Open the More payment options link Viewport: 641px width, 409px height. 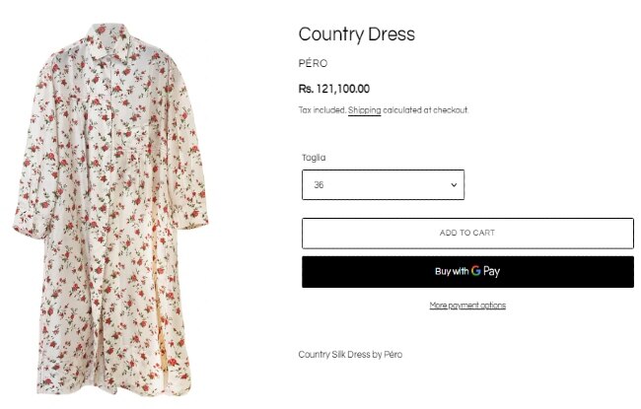pos(467,306)
